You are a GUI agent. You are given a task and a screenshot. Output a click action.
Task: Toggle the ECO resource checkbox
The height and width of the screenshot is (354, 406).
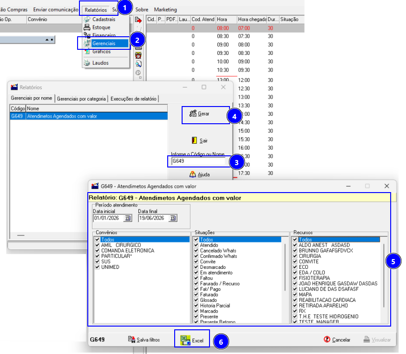[x=295, y=267]
